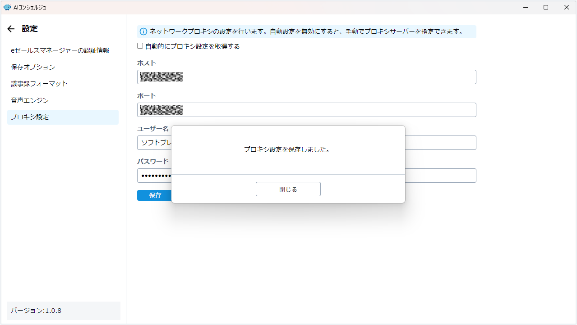
Task: Click the AIコンシェルジュ app icon in title bar
Action: pos(7,7)
